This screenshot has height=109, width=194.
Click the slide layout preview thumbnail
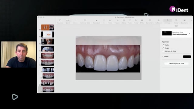167,33
